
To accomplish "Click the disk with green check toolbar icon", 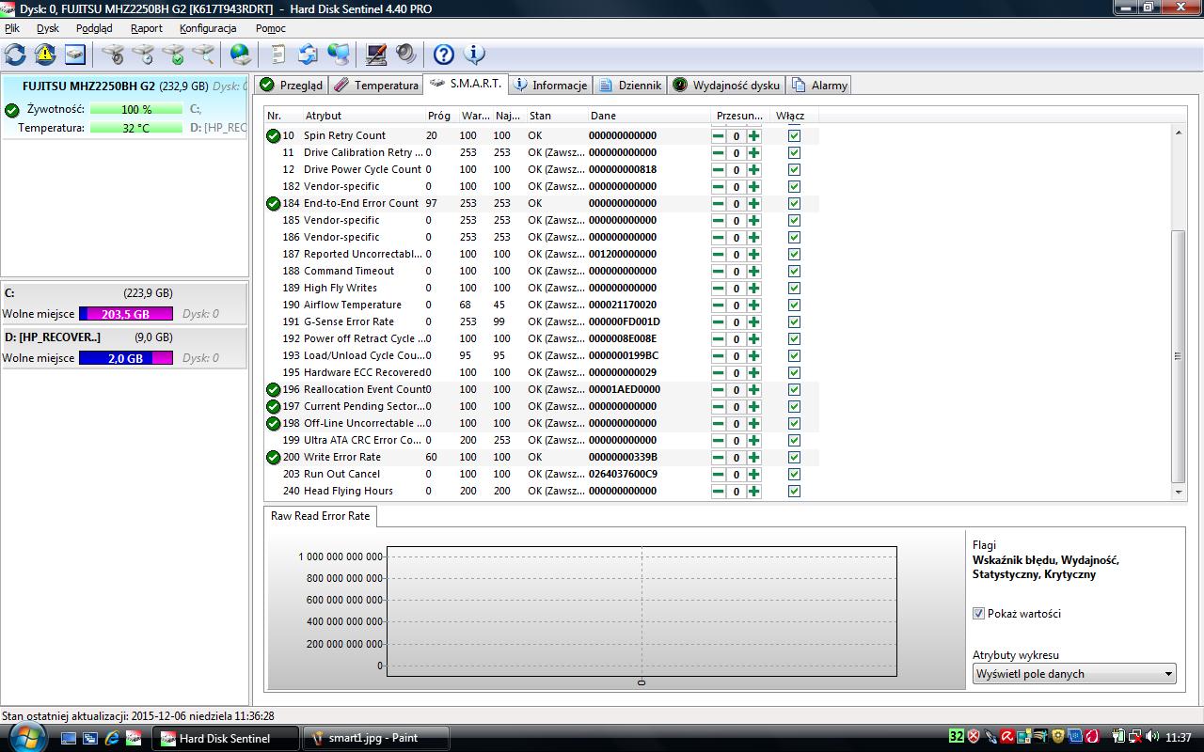I will pos(173,55).
